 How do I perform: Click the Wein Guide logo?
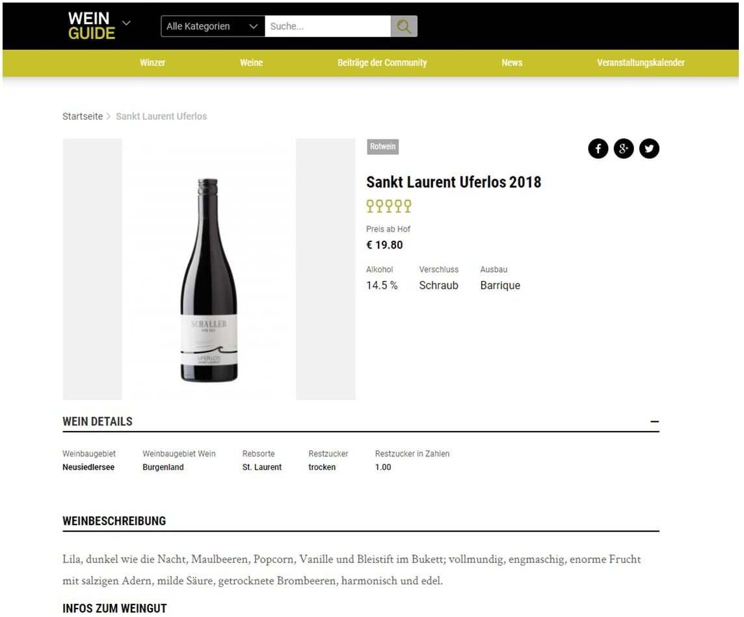click(x=92, y=25)
